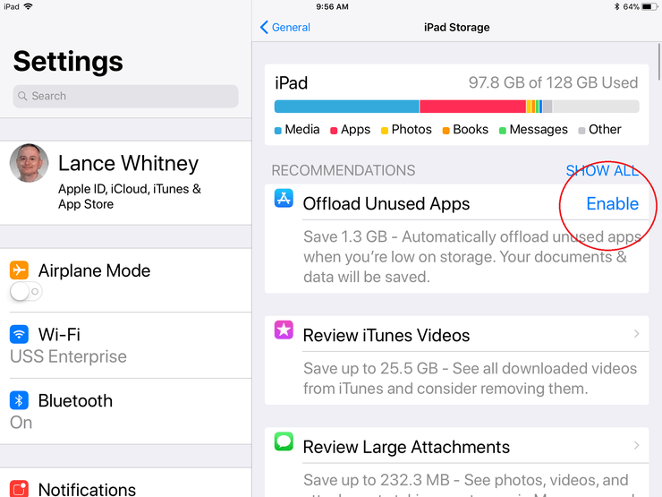Tap the Messages green bubble icon
This screenshot has width=662, height=497.
click(x=284, y=441)
